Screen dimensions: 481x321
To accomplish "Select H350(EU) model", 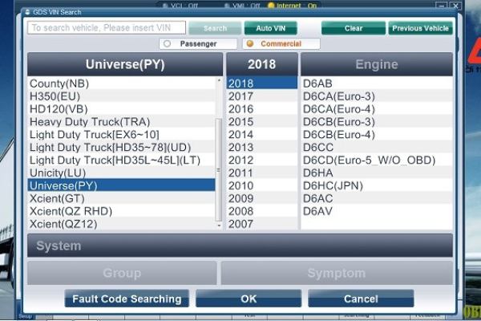I will [x=122, y=96].
